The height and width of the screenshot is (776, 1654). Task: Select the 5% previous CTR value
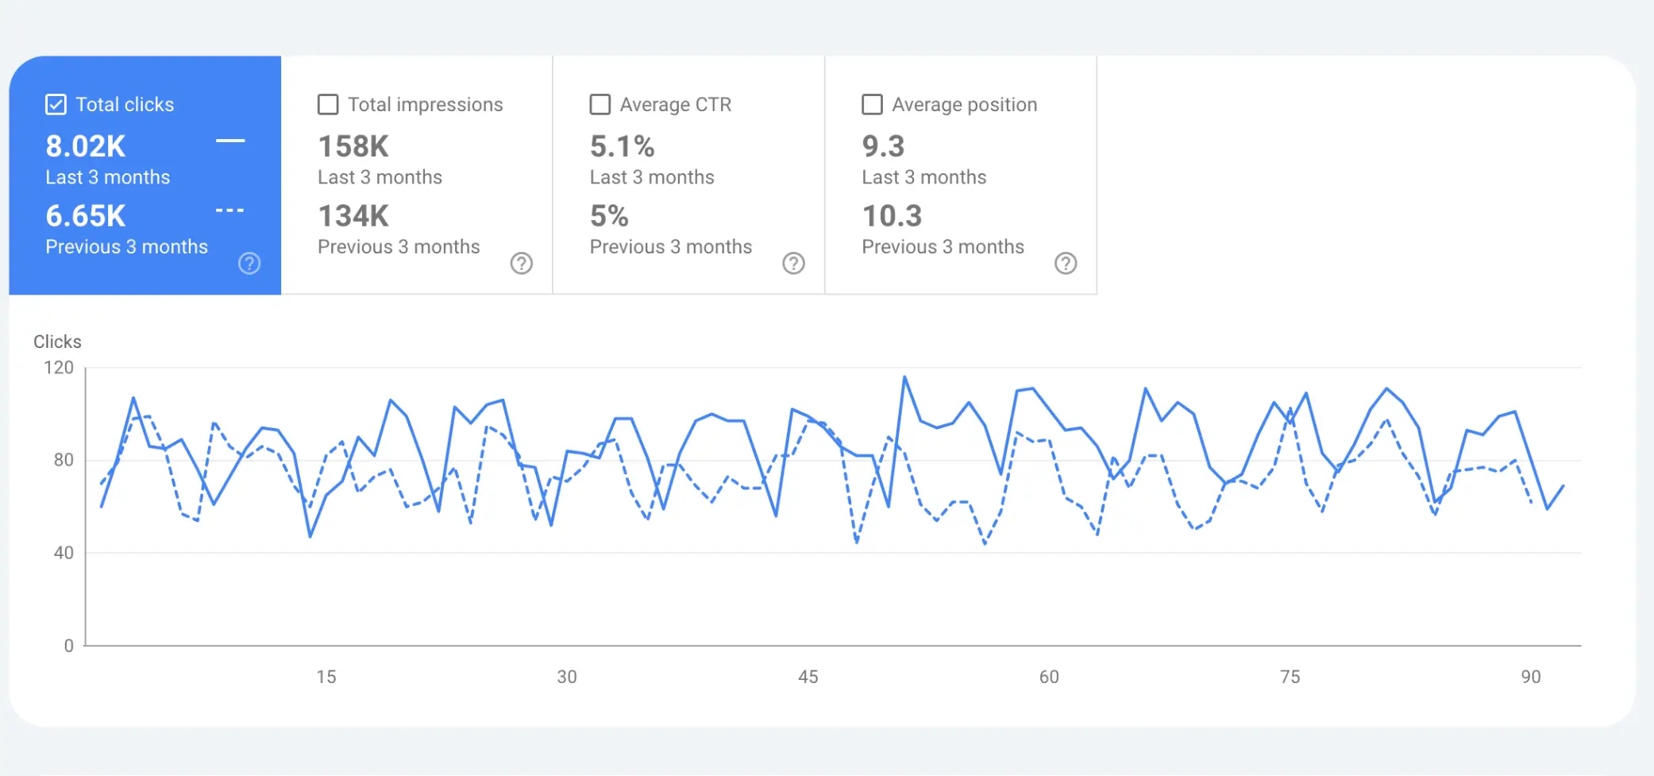tap(609, 216)
